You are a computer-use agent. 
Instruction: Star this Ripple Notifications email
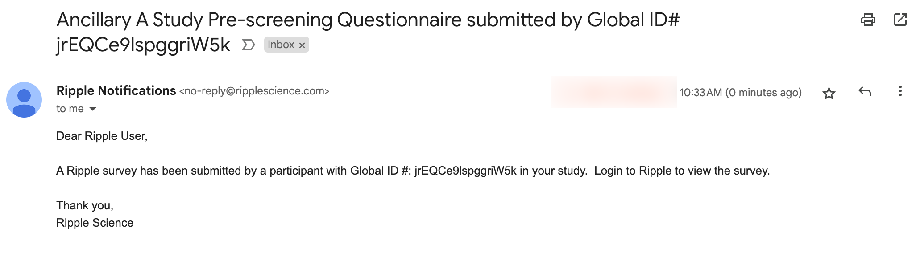coord(829,93)
